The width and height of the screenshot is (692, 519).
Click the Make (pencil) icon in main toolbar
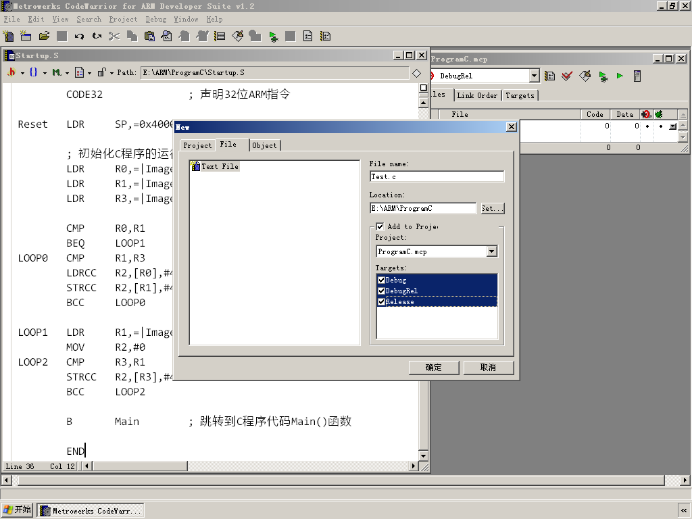pos(237,36)
